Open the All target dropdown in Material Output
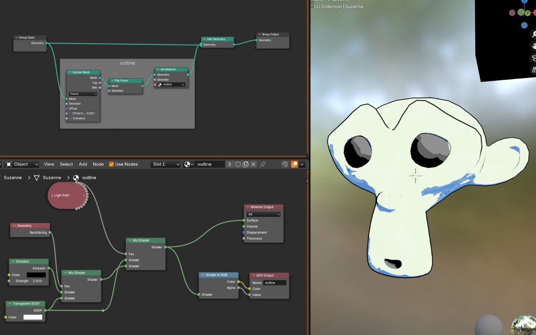The width and height of the screenshot is (536, 335). 263,214
